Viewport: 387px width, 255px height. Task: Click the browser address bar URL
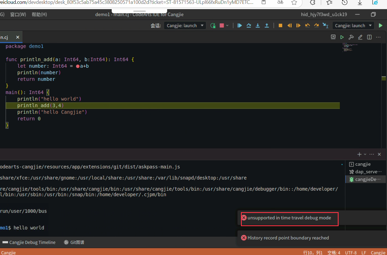point(127,2)
